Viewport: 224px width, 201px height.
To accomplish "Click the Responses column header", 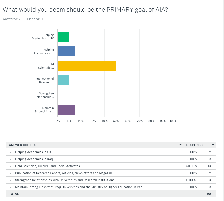I will tap(195, 145).
